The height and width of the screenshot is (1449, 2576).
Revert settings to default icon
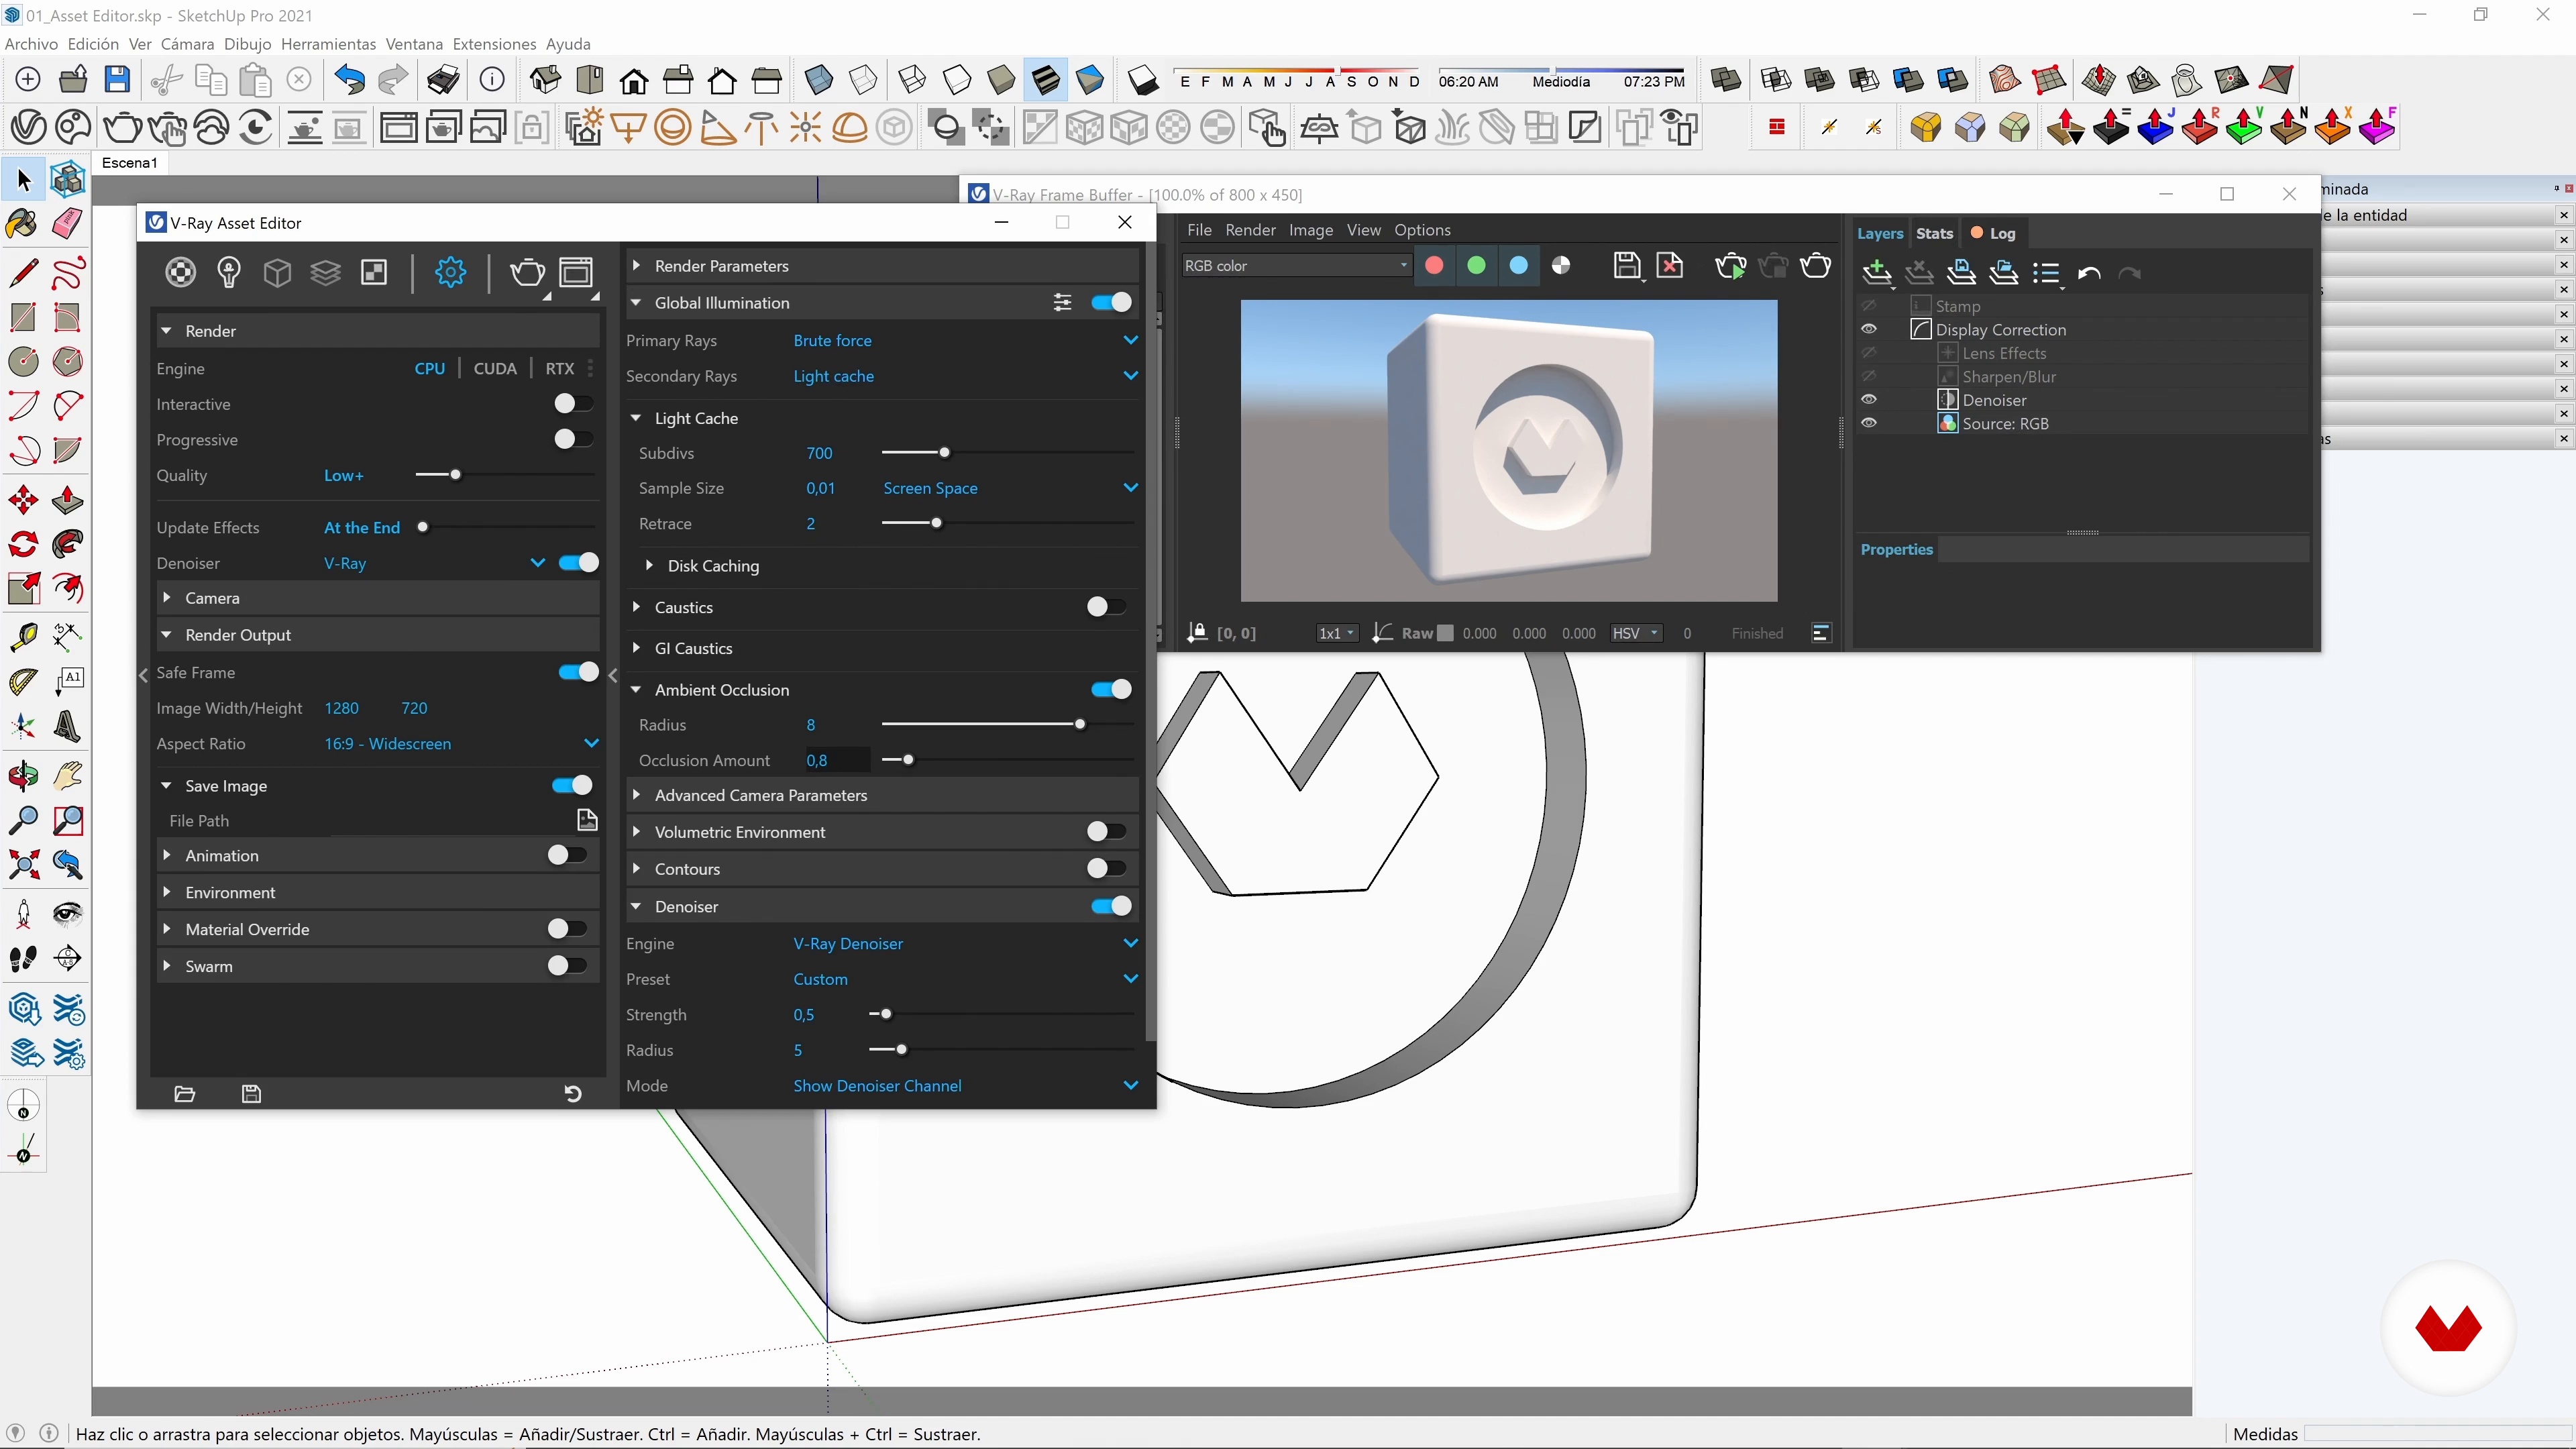573,1094
